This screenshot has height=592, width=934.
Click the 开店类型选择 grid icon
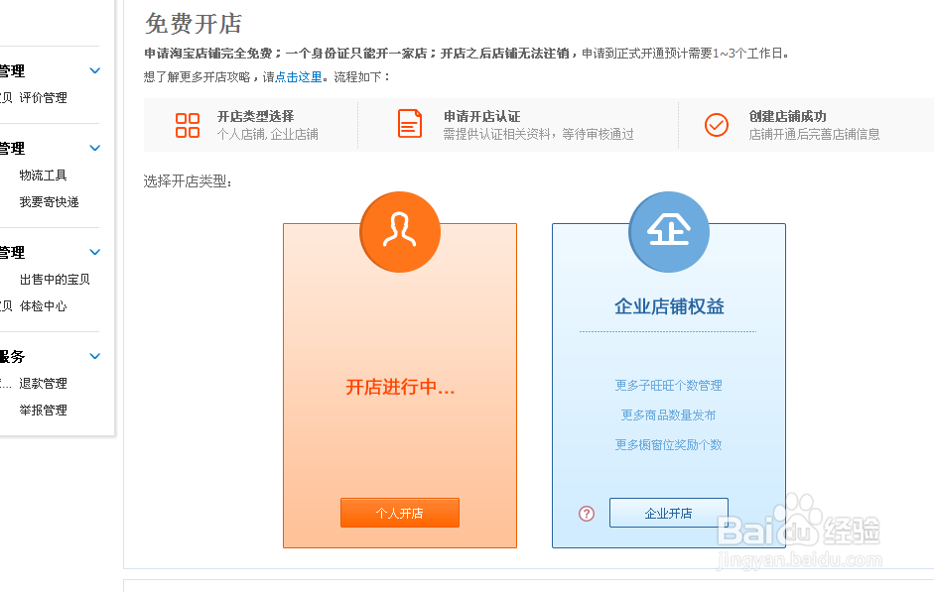pos(187,126)
